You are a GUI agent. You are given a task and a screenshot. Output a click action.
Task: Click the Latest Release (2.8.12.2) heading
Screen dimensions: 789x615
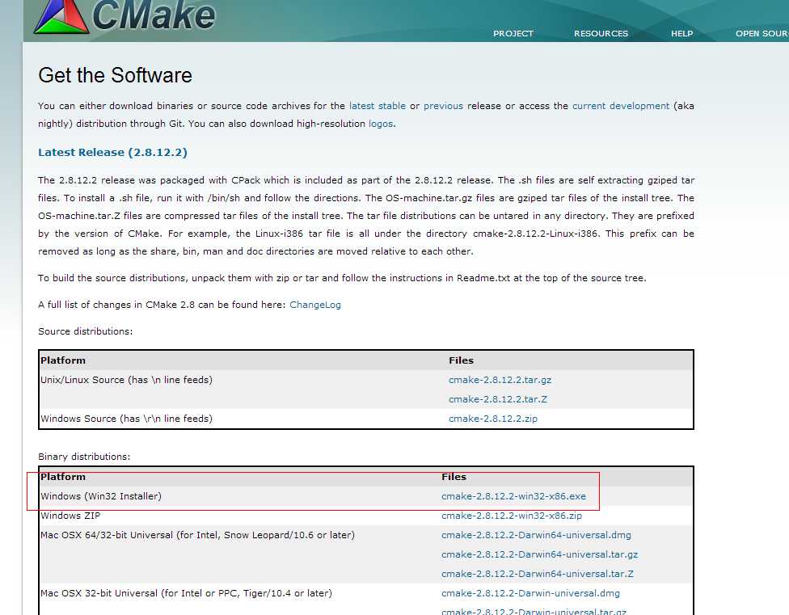[112, 153]
